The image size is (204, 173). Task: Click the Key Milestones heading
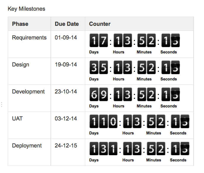tap(26, 9)
